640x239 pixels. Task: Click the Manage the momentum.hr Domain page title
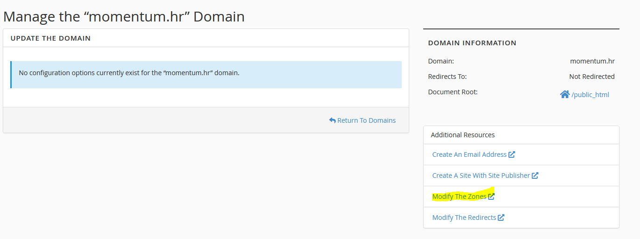124,16
